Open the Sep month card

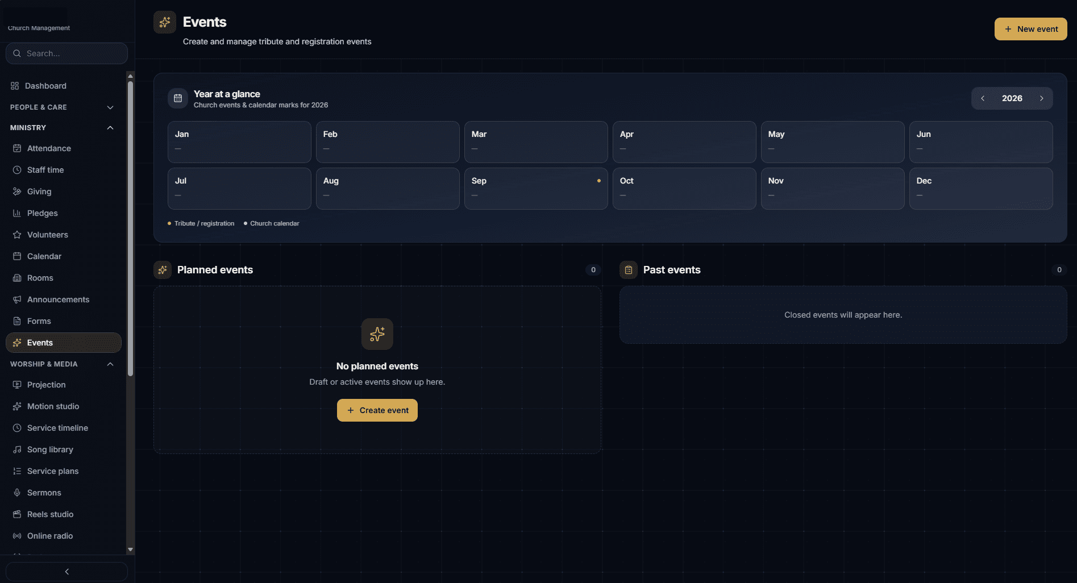point(536,189)
